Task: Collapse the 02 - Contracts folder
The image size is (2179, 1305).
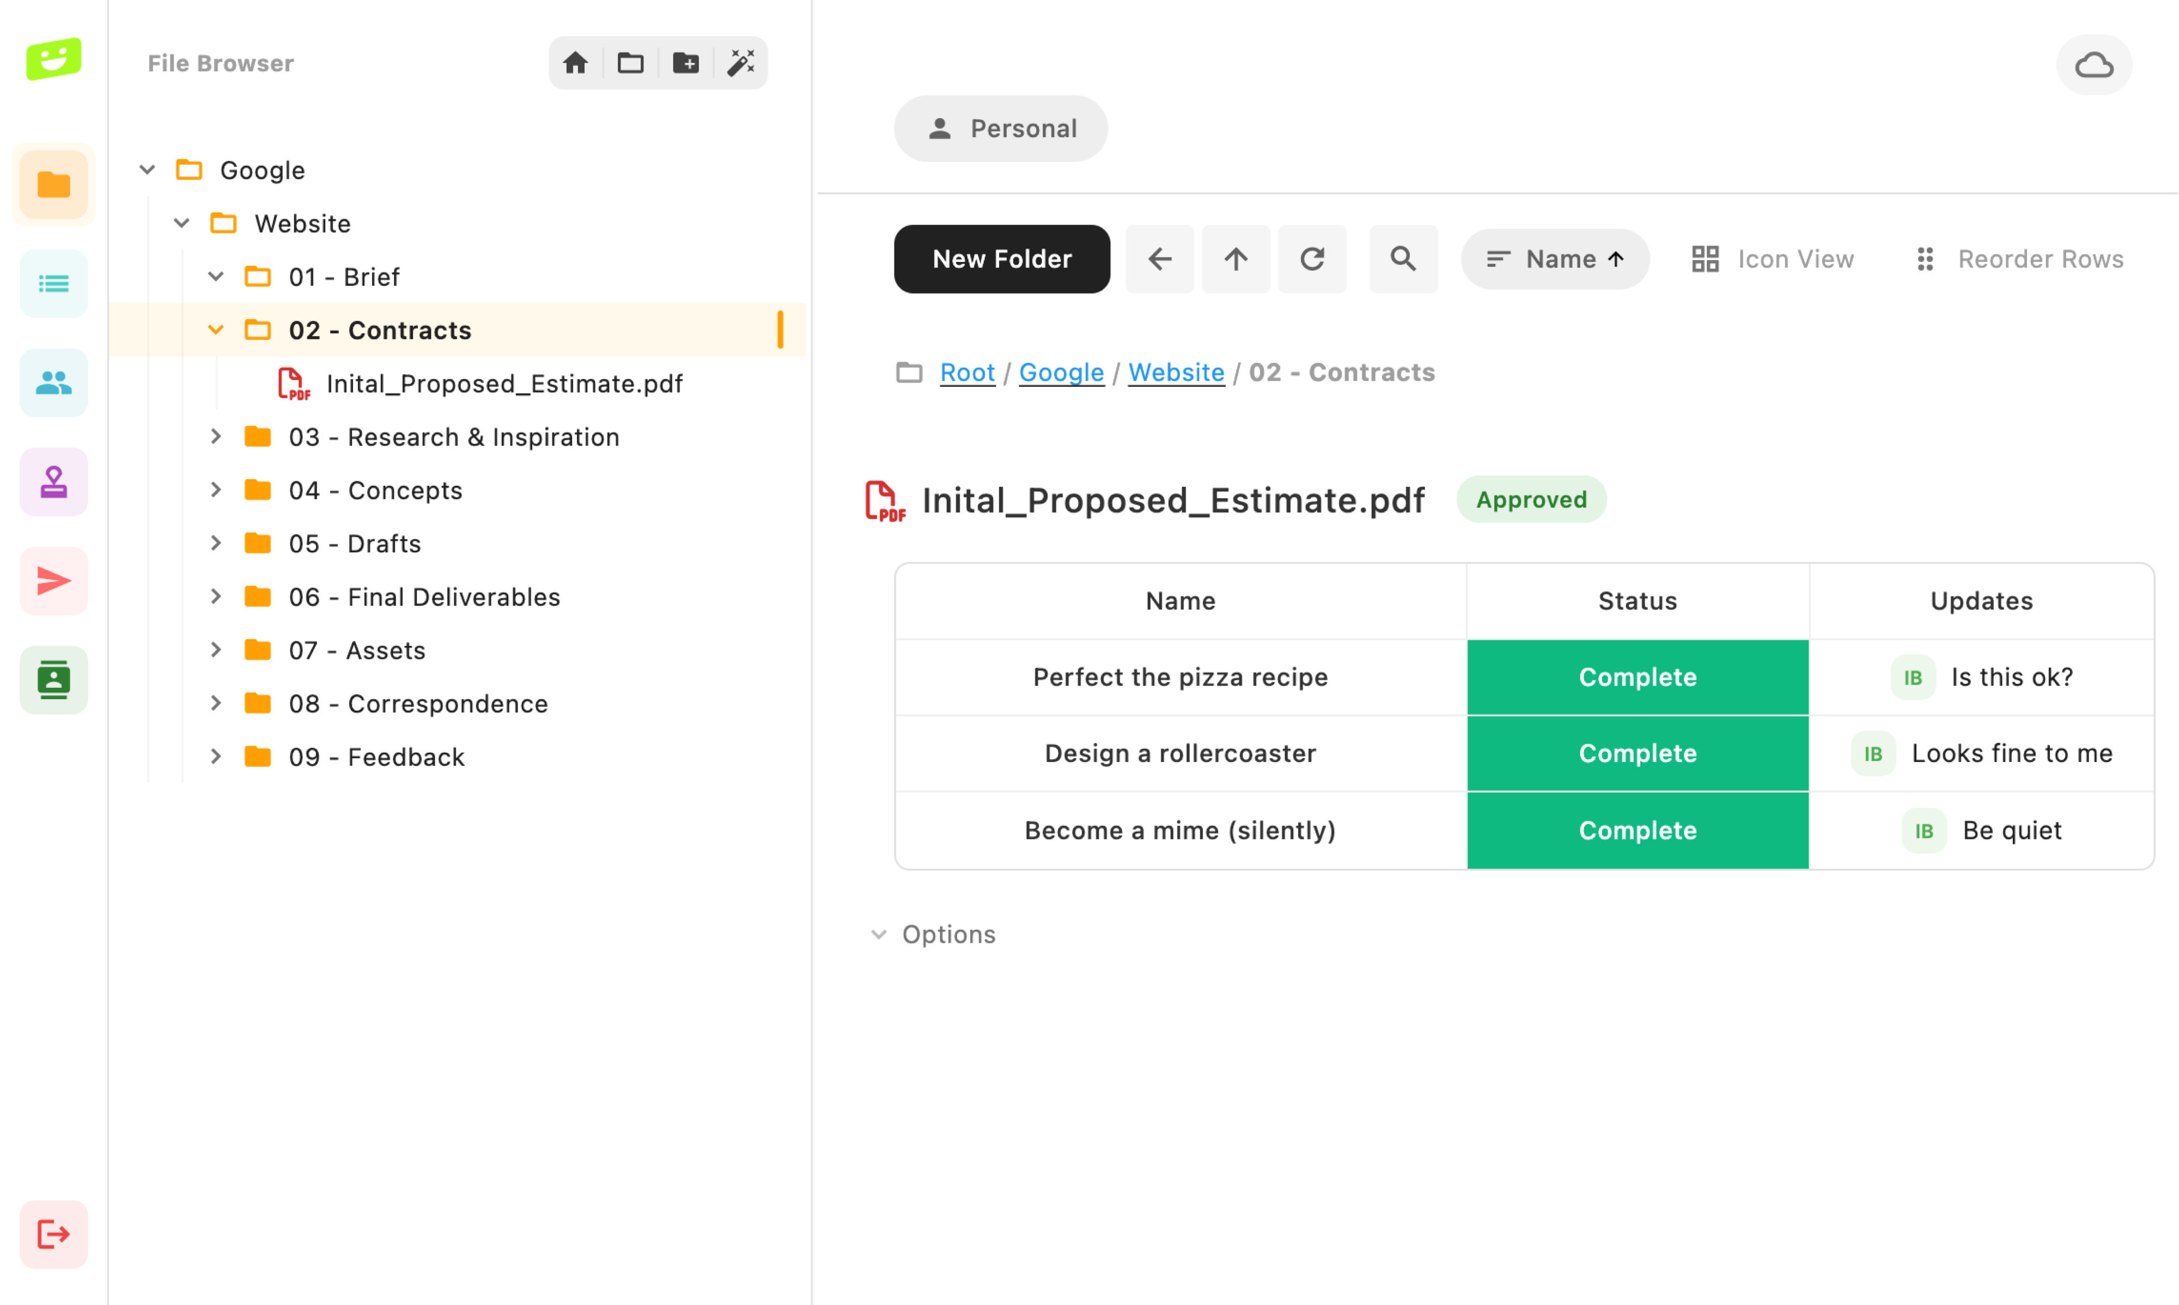Action: (x=215, y=330)
